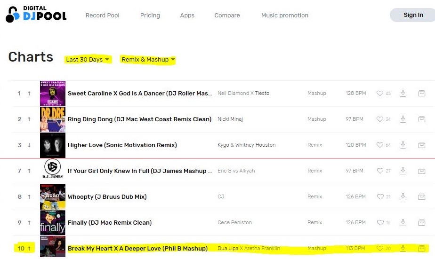Add Sweet Caroline track to crate
This screenshot has width=435, height=259.
point(422,94)
